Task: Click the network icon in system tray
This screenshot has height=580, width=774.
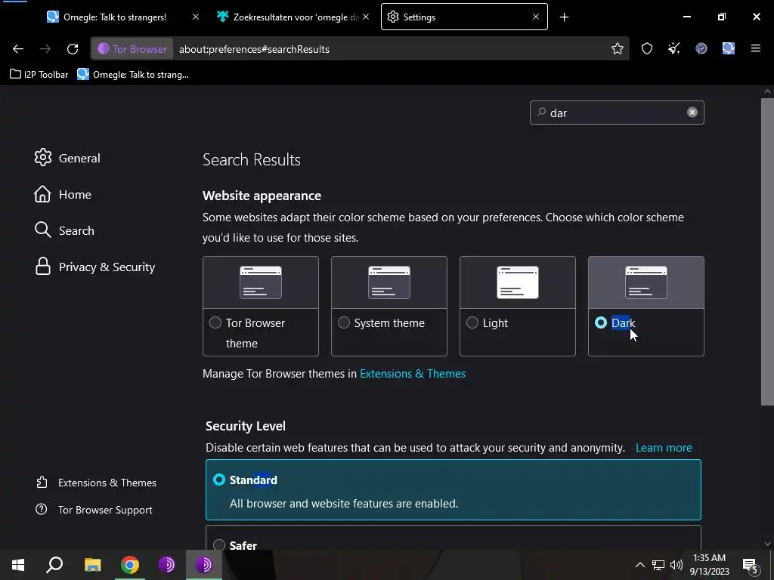Action: pos(658,565)
